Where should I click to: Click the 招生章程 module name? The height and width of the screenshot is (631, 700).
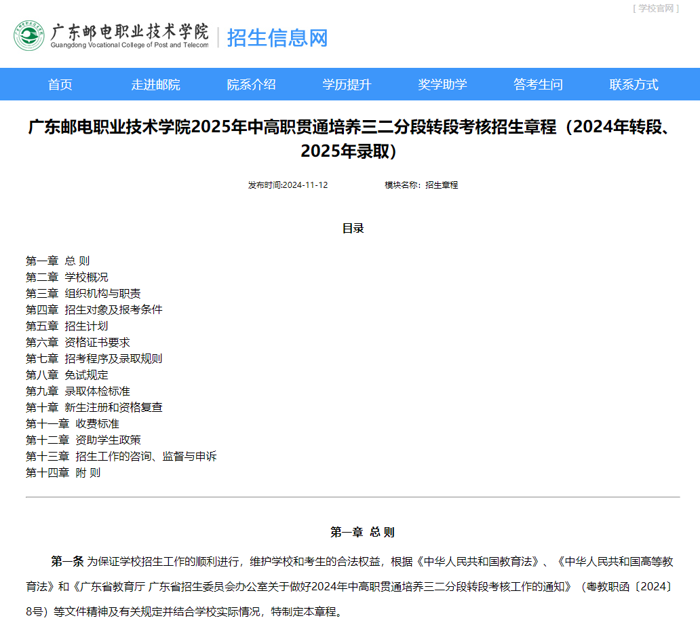[x=441, y=185]
